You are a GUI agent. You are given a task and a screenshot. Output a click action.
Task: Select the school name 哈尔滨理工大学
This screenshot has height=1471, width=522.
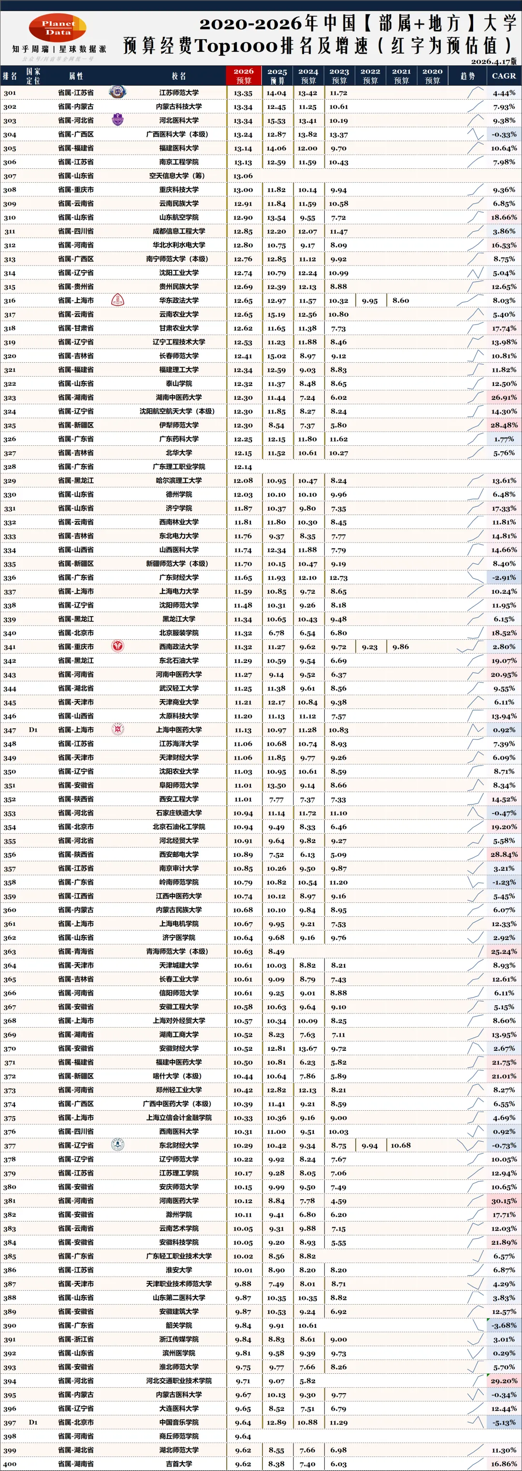[178, 480]
